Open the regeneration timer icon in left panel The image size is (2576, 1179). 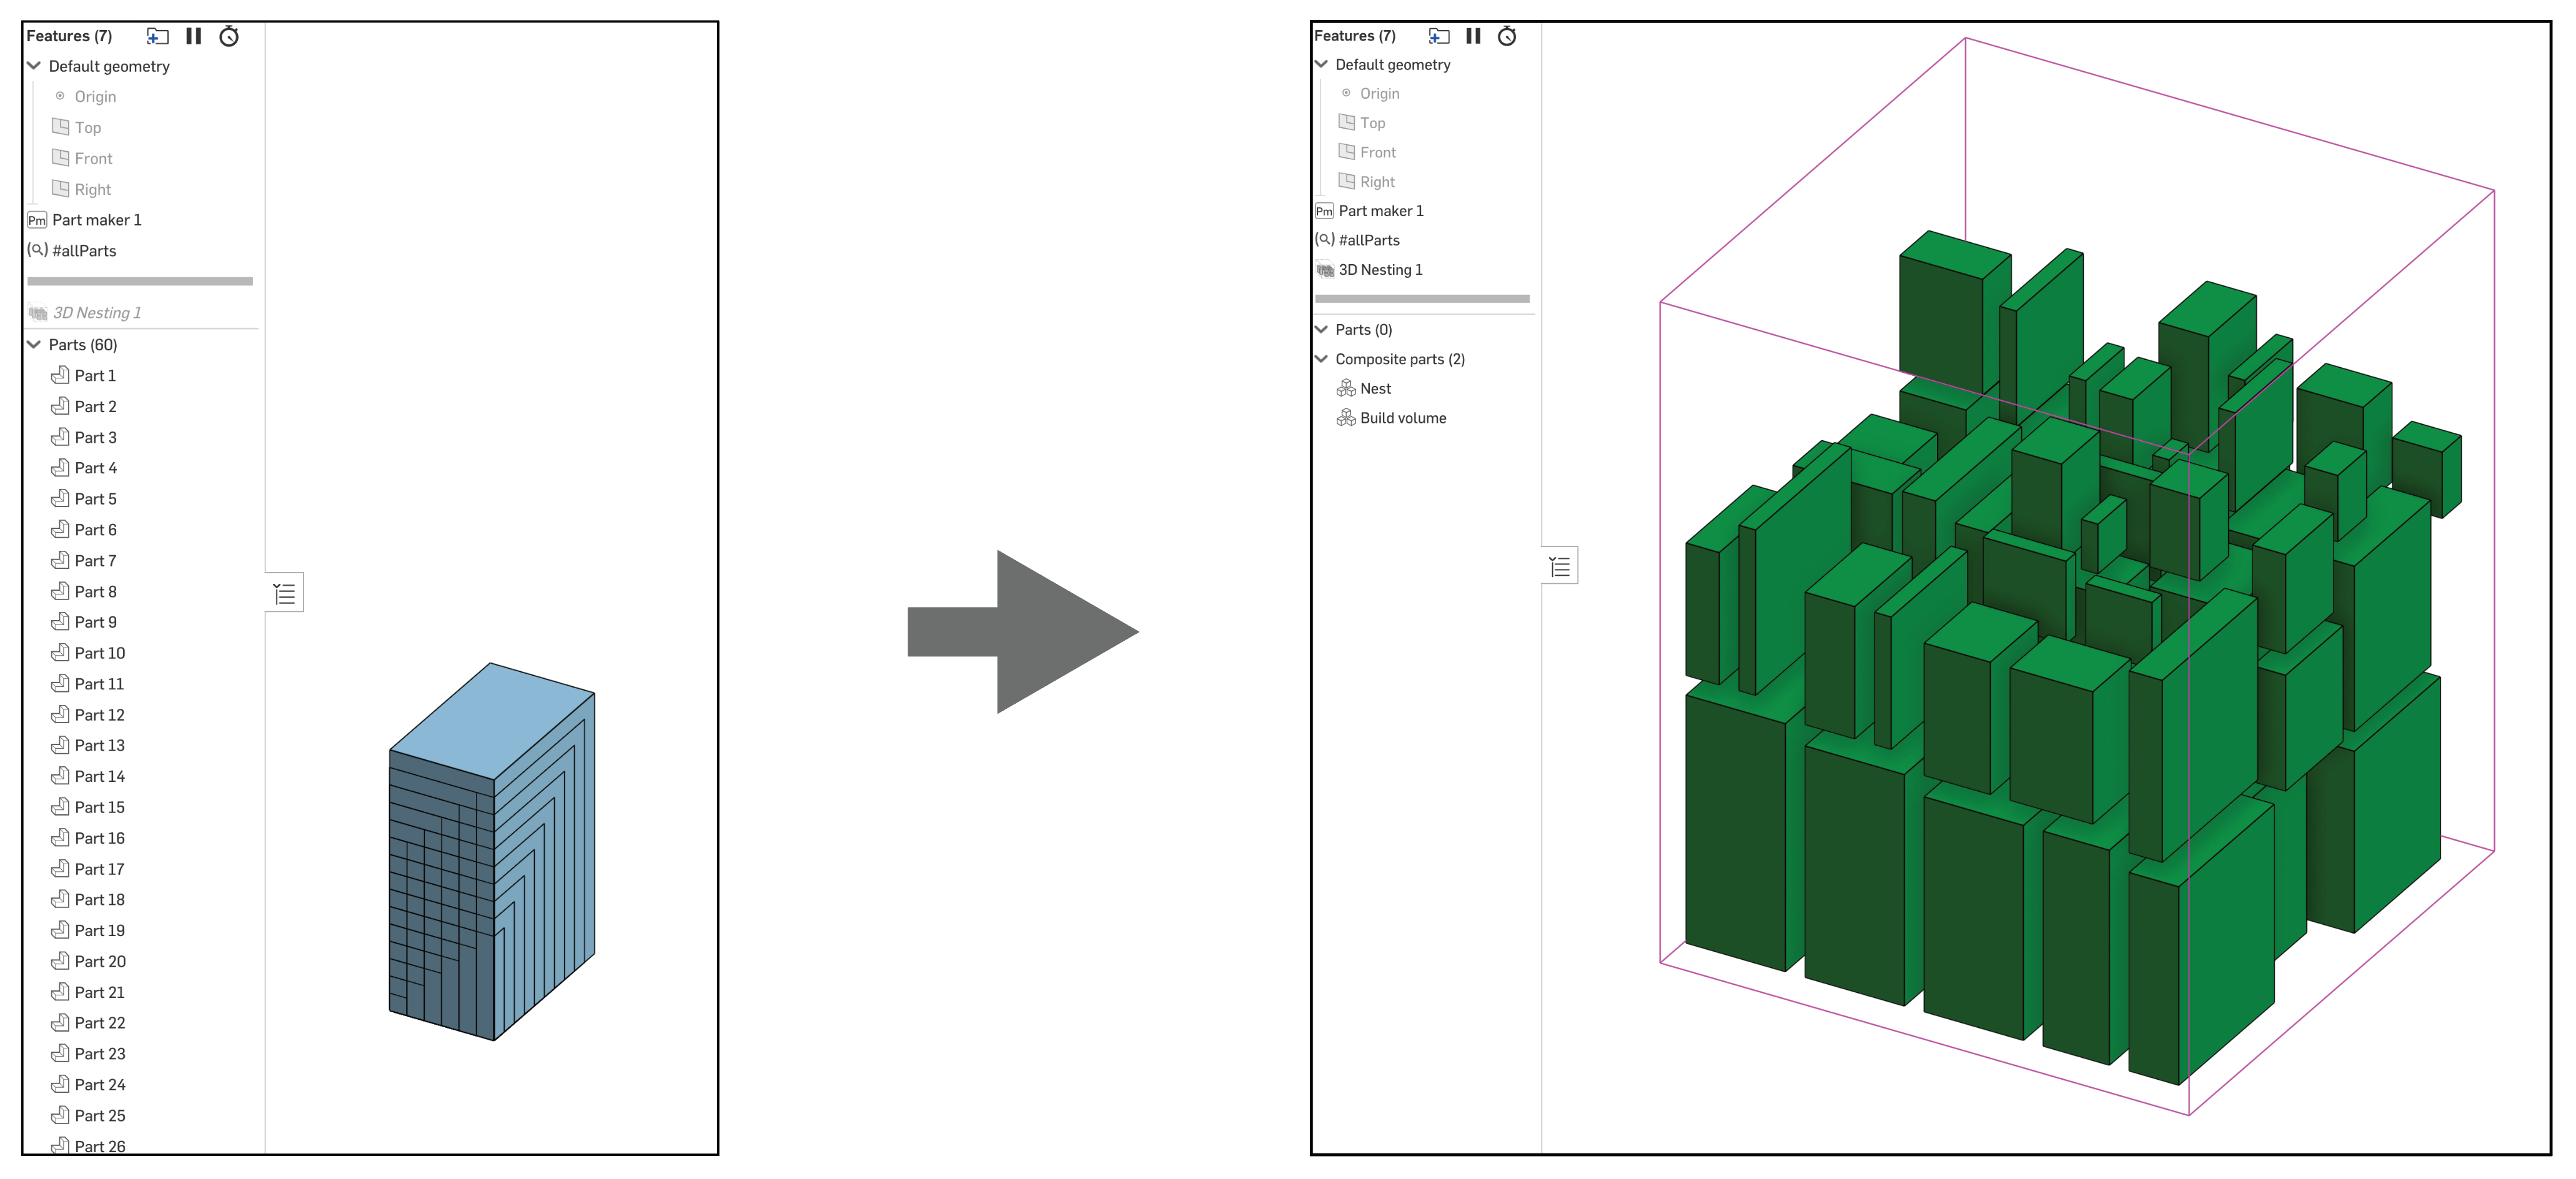[229, 36]
